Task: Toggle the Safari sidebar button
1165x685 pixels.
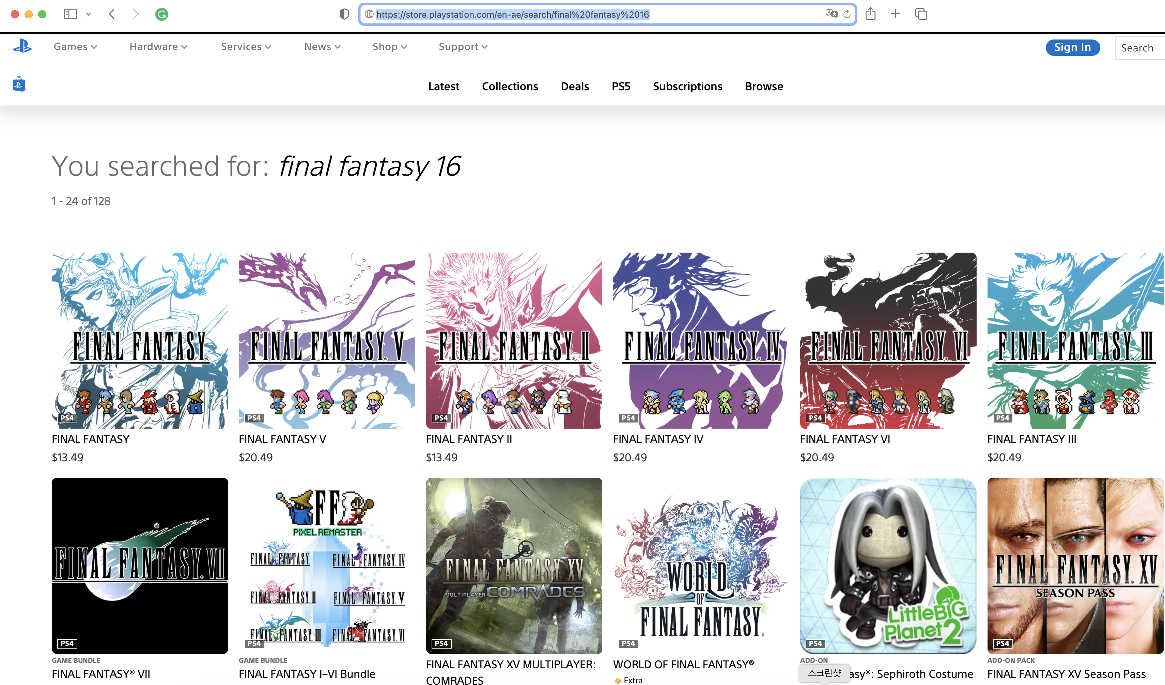Action: [x=70, y=14]
